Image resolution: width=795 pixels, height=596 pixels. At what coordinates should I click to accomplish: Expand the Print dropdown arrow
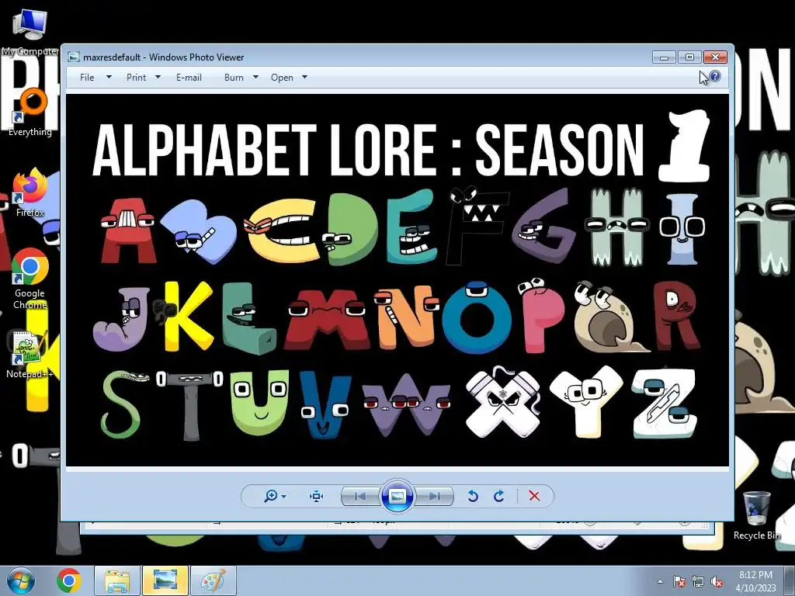click(158, 77)
